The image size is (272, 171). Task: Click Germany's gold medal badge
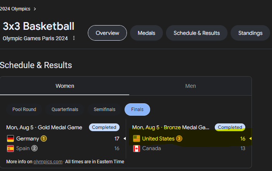pyautogui.click(x=44, y=139)
